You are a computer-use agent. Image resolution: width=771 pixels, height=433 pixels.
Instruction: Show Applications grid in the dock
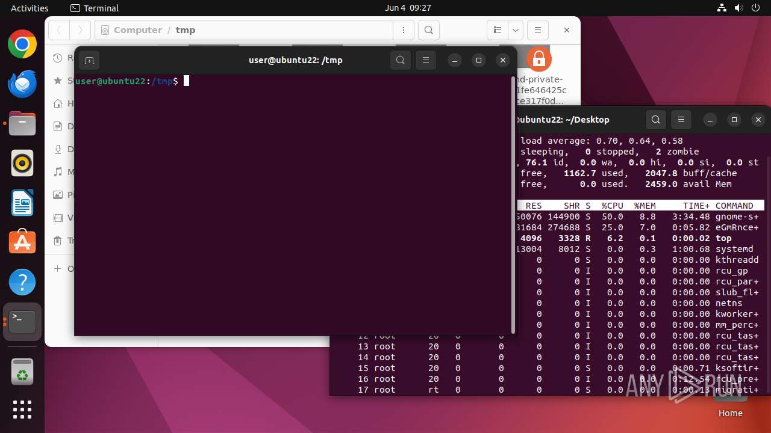coord(22,410)
